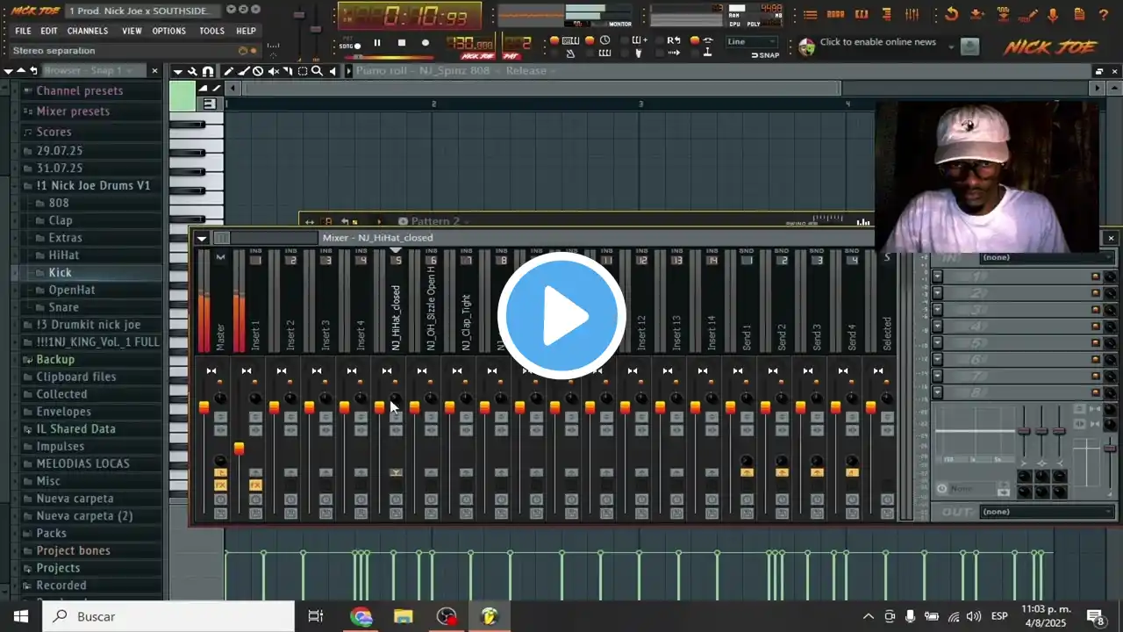Select the pencil draw tool in piano roll
The height and width of the screenshot is (632, 1123).
[x=228, y=71]
